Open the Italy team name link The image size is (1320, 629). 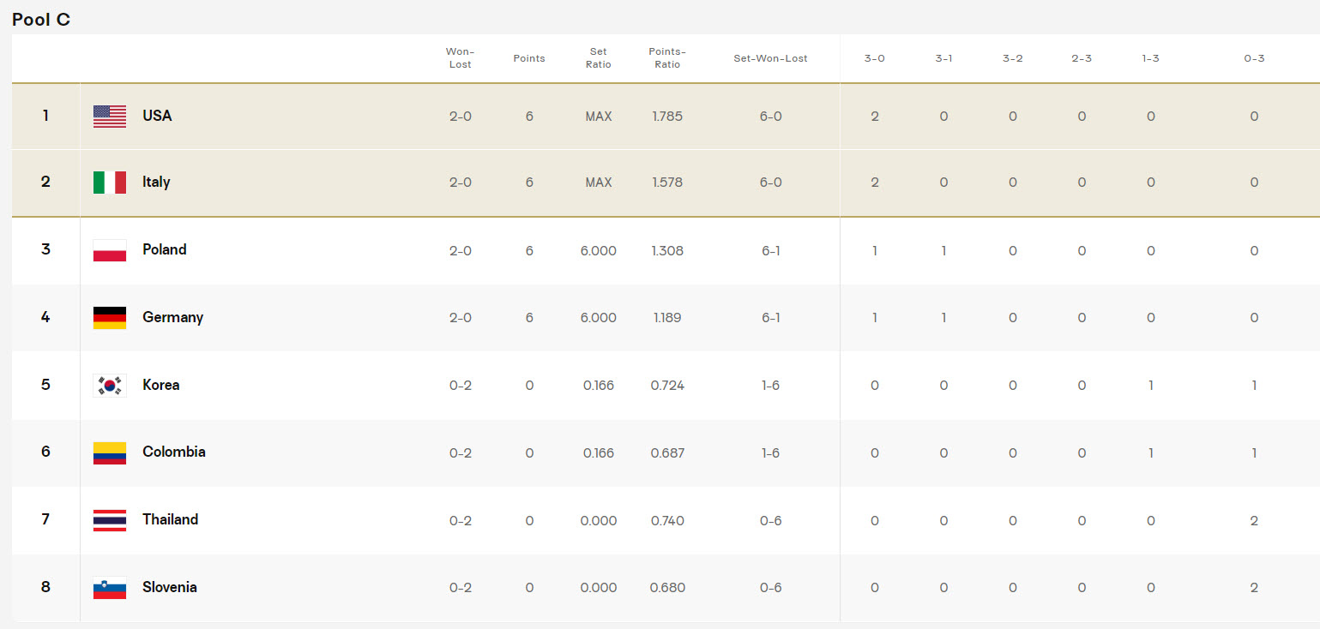point(156,183)
